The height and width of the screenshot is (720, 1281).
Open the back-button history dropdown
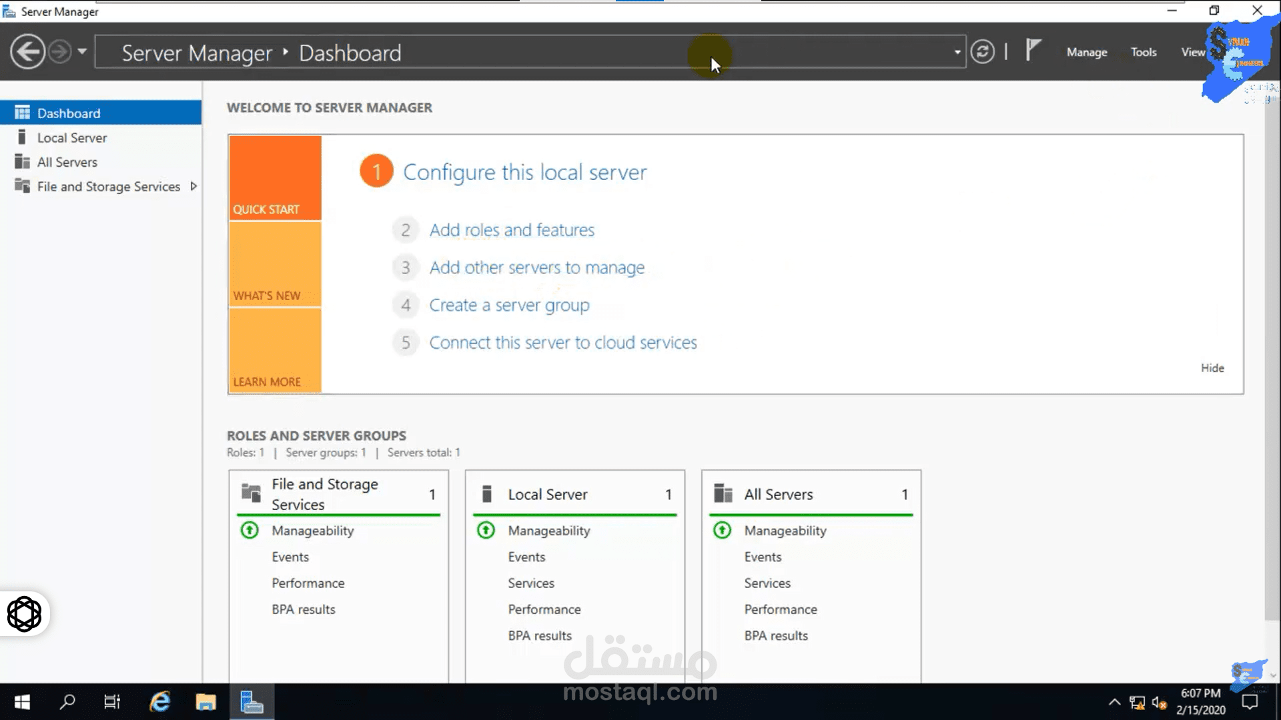(x=81, y=51)
